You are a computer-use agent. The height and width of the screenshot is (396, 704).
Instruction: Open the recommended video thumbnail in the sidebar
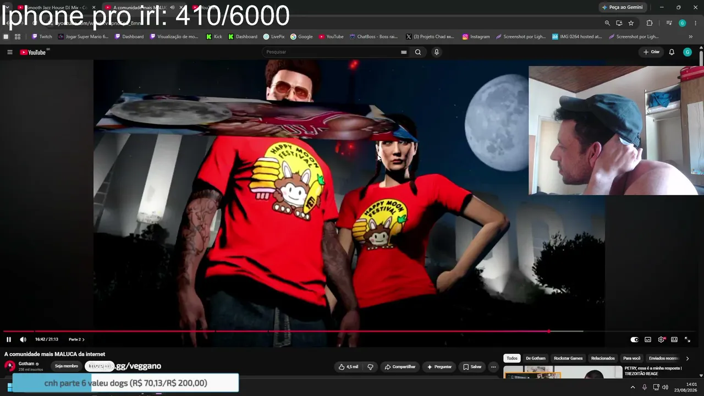(563, 372)
